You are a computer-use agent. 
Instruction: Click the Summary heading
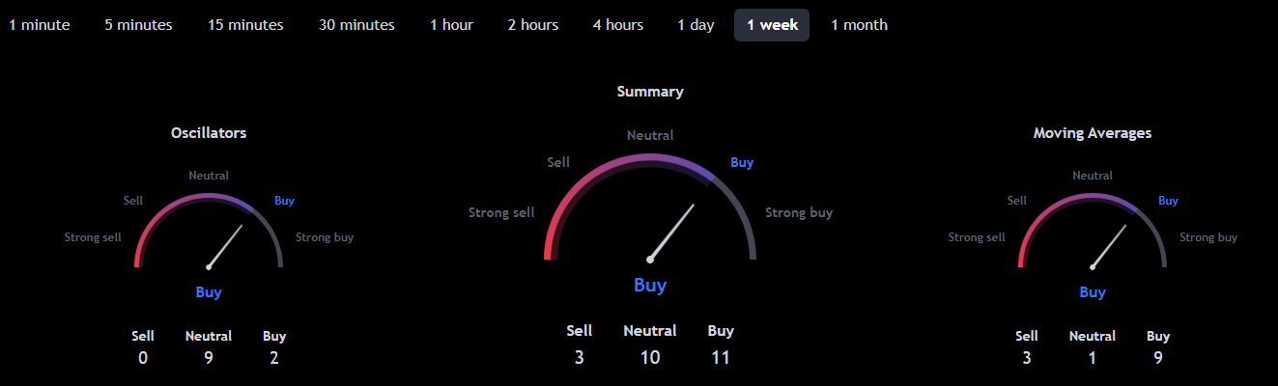[650, 92]
